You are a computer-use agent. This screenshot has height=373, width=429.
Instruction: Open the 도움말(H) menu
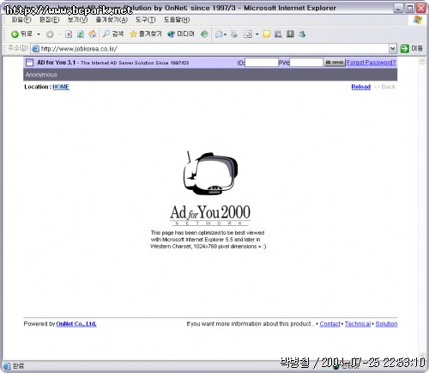(x=177, y=20)
